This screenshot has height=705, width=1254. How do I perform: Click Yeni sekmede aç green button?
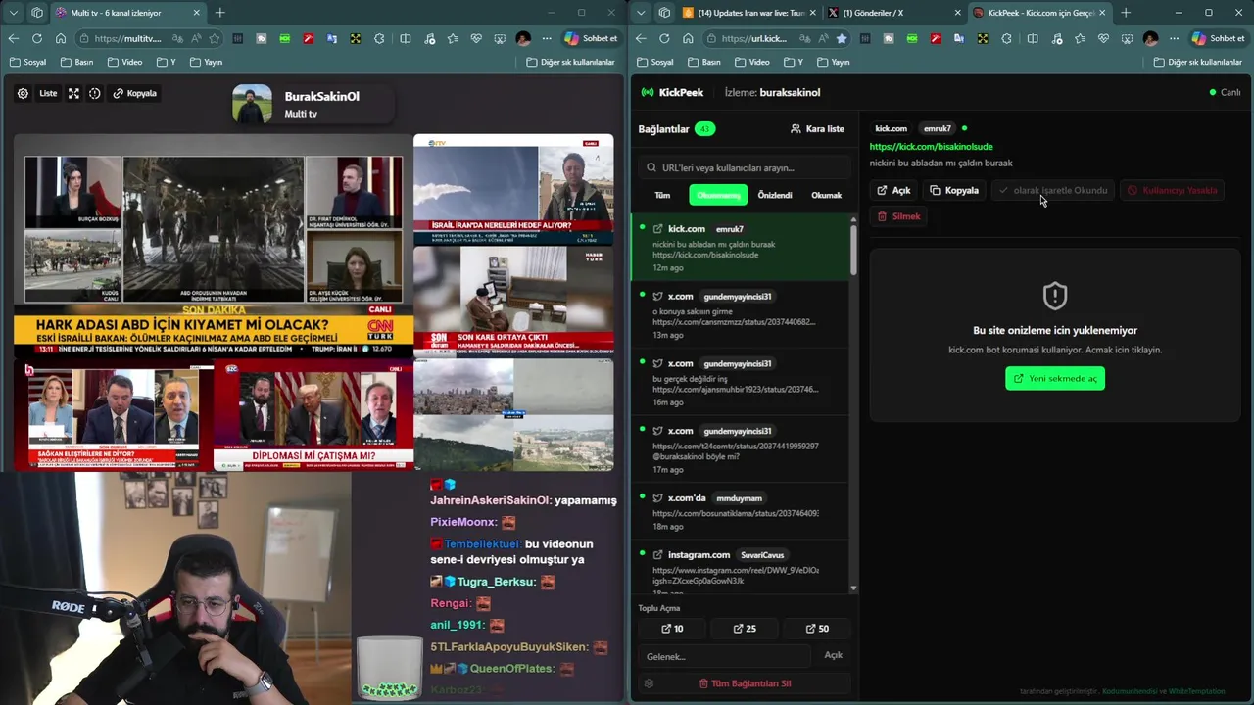pyautogui.click(x=1055, y=378)
